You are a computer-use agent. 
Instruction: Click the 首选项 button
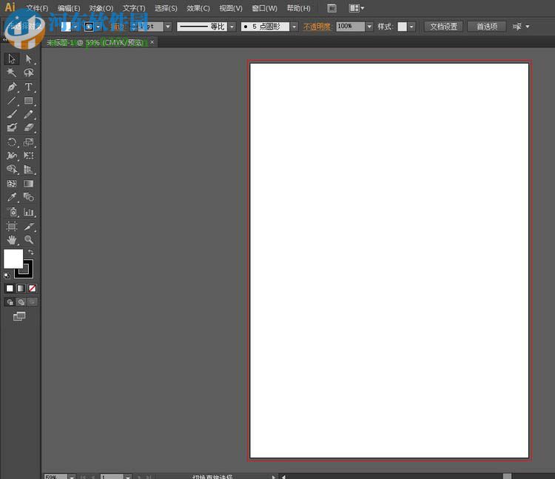coord(487,27)
